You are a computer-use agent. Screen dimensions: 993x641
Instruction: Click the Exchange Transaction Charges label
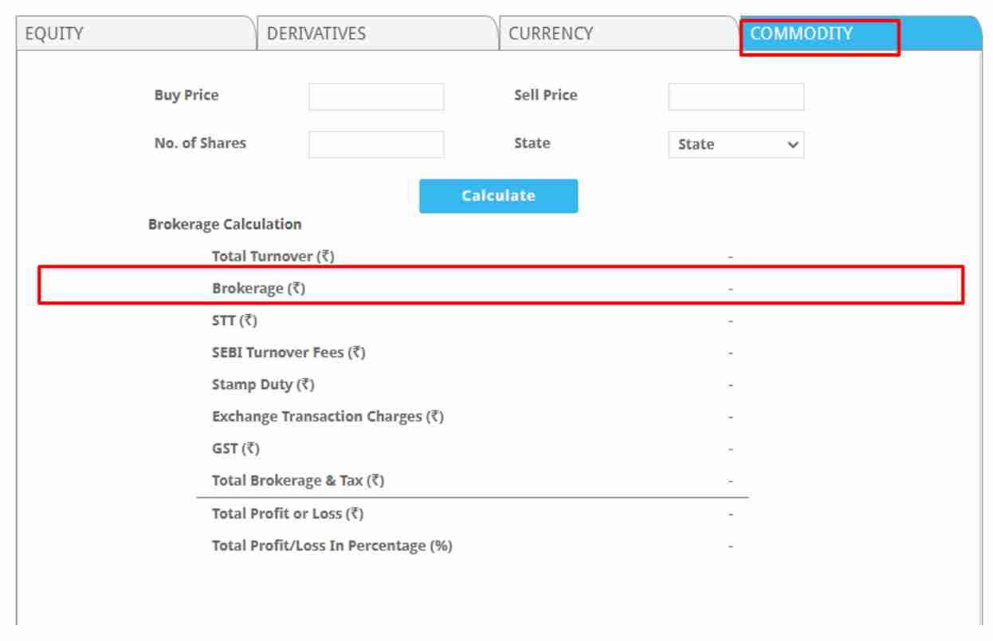(328, 416)
